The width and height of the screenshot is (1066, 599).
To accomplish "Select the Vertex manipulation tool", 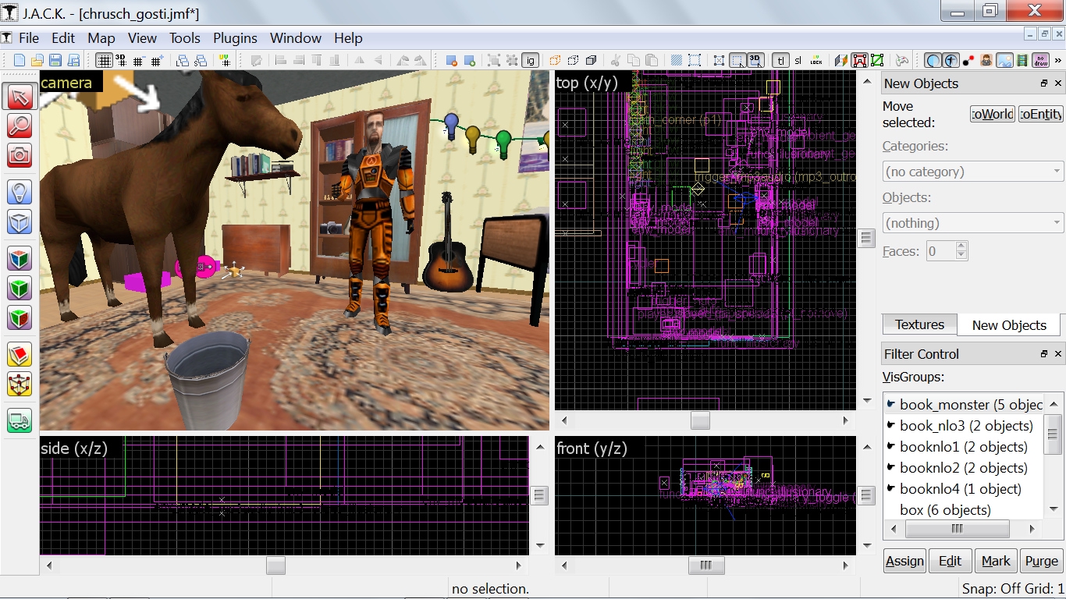I will coord(20,384).
